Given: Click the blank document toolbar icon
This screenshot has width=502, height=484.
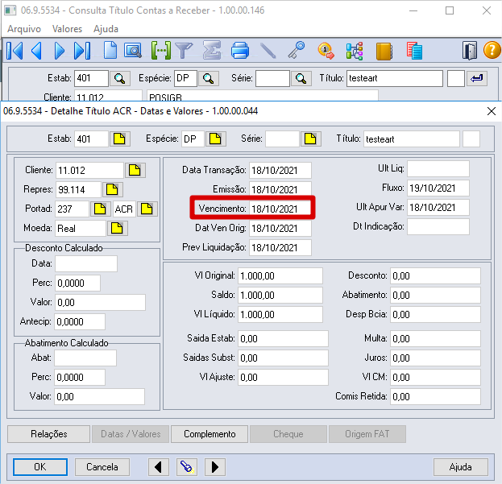Looking at the screenshot, I should coord(110,50).
